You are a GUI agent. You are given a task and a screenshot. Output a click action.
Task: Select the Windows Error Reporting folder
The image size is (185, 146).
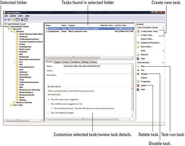[29, 90]
